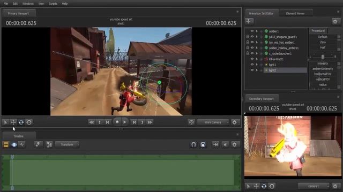Viewport: 343px width, 192px height.
Task: Hide light2 using its eye icon
Action: tap(252, 70)
